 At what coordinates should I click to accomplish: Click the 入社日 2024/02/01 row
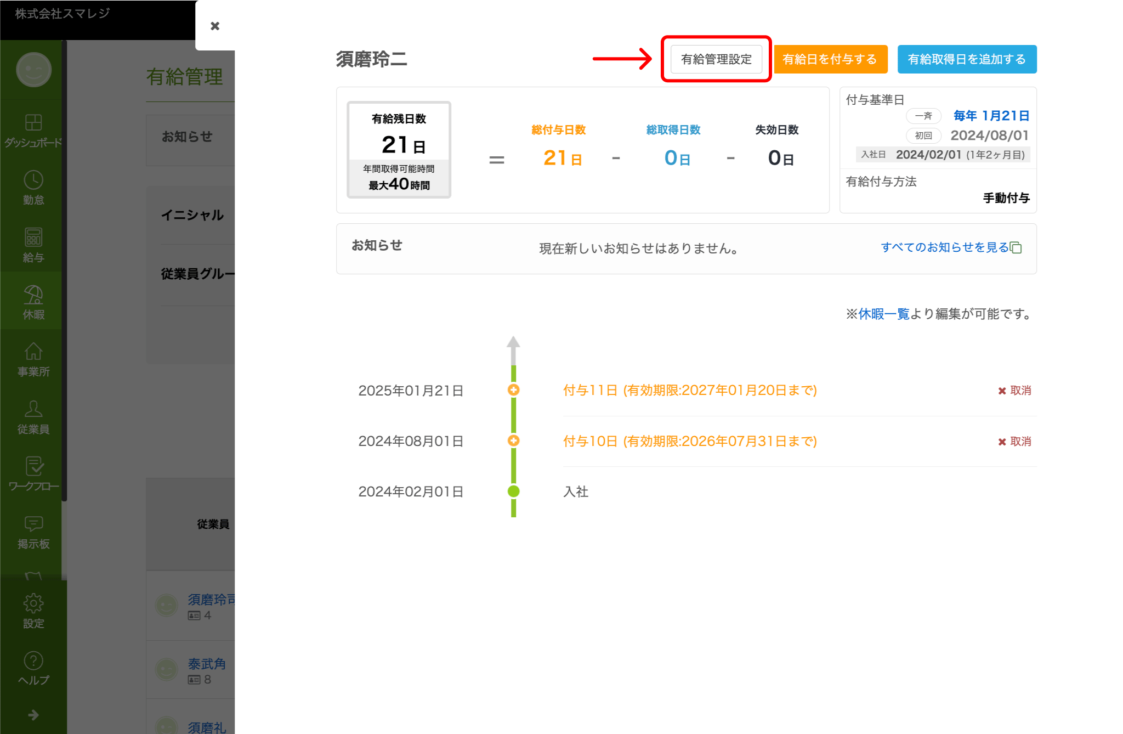(x=943, y=155)
